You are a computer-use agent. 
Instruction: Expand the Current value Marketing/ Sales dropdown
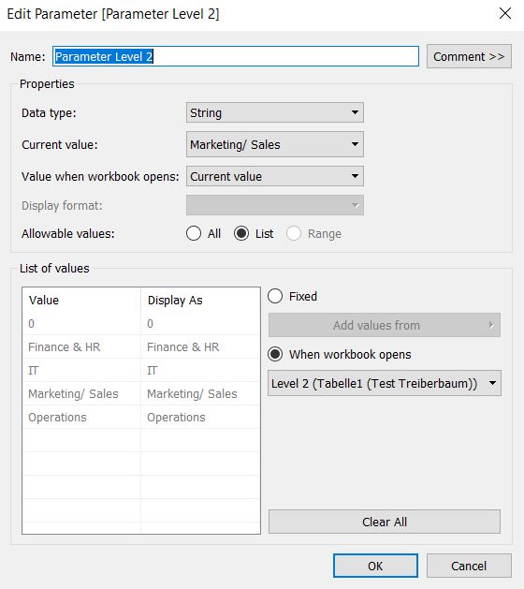(275, 144)
